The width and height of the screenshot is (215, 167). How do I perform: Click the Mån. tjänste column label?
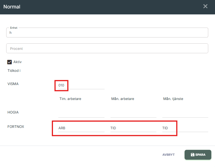173,99
